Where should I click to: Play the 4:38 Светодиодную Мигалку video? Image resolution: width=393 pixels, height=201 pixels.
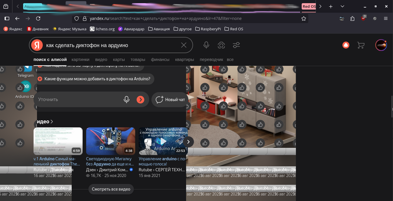click(111, 141)
